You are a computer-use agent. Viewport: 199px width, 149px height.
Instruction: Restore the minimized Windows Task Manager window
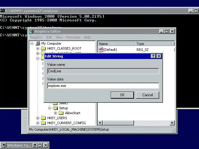pyautogui.click(x=35, y=145)
